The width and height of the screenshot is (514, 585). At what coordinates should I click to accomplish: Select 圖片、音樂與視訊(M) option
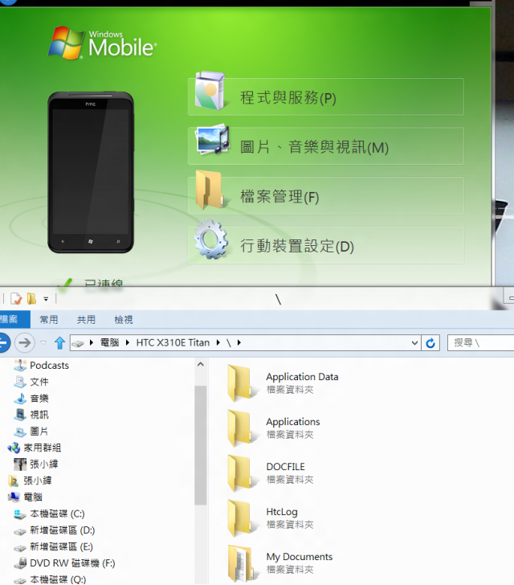[x=325, y=146]
